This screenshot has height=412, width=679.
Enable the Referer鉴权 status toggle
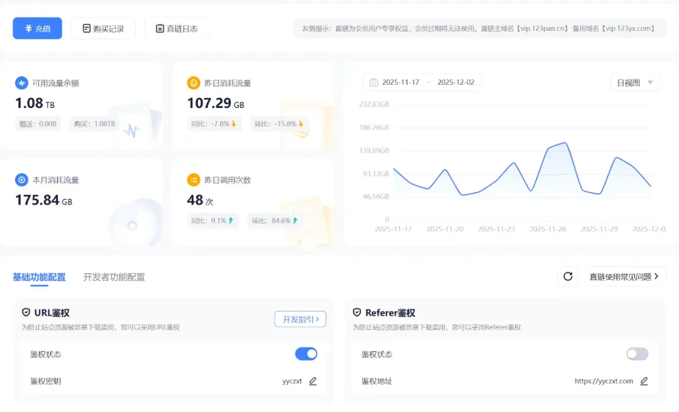[637, 354]
